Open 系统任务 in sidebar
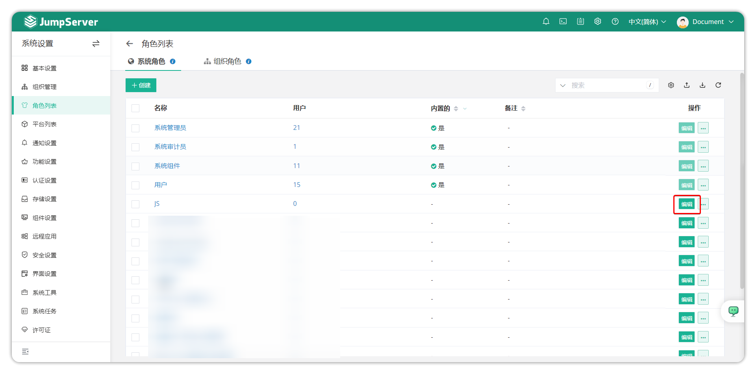The image size is (756, 370). [61, 311]
